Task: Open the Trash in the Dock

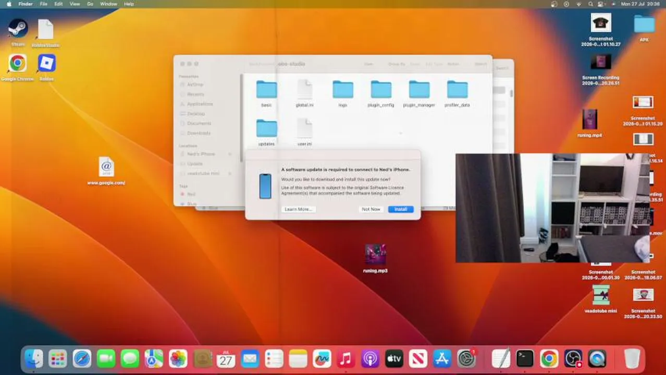Action: (x=632, y=358)
